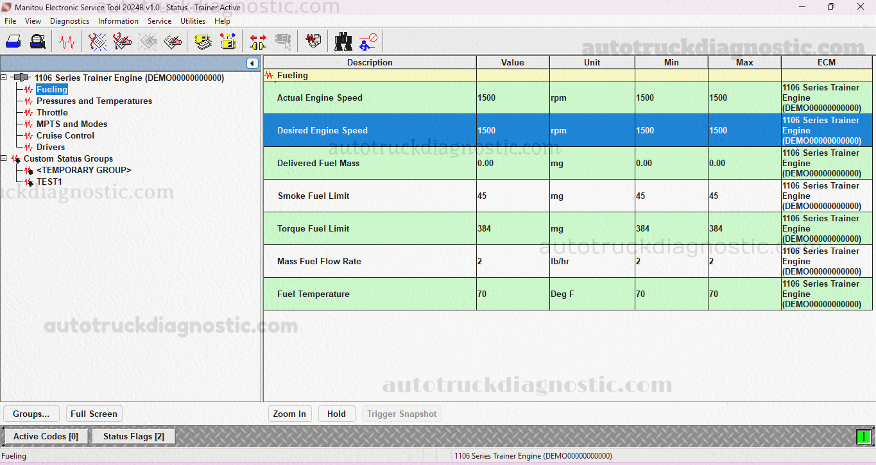Open the Information menu
The image size is (876, 465).
(x=118, y=21)
